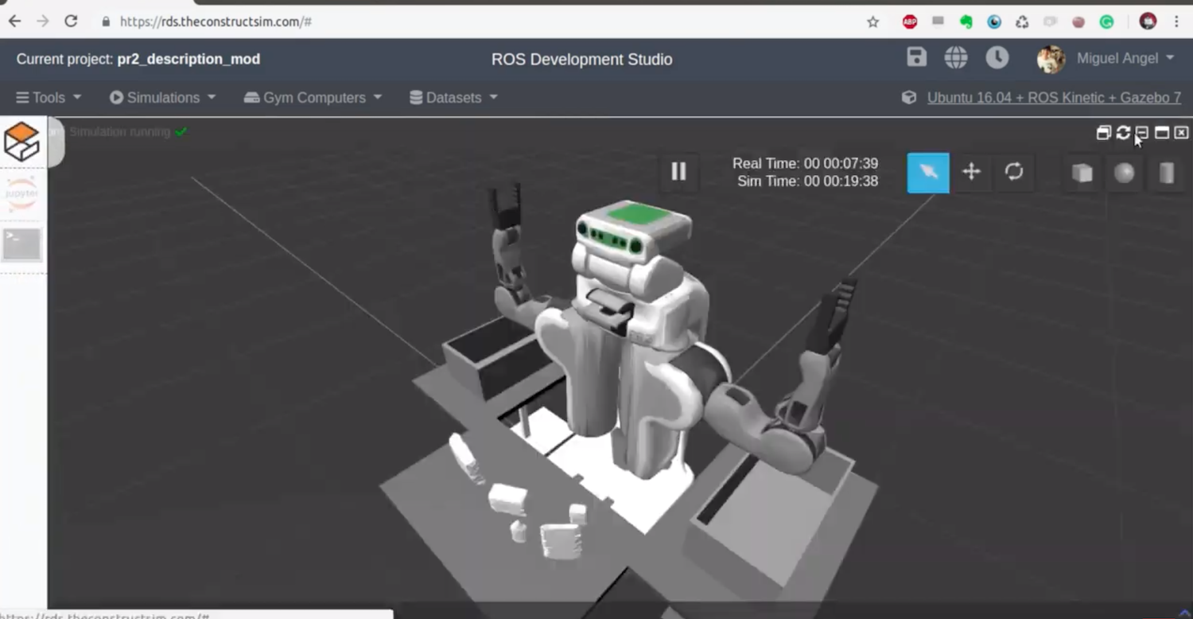Viewport: 1193px width, 619px height.
Task: Open the Miguel Angel user dropdown
Action: [1125, 59]
